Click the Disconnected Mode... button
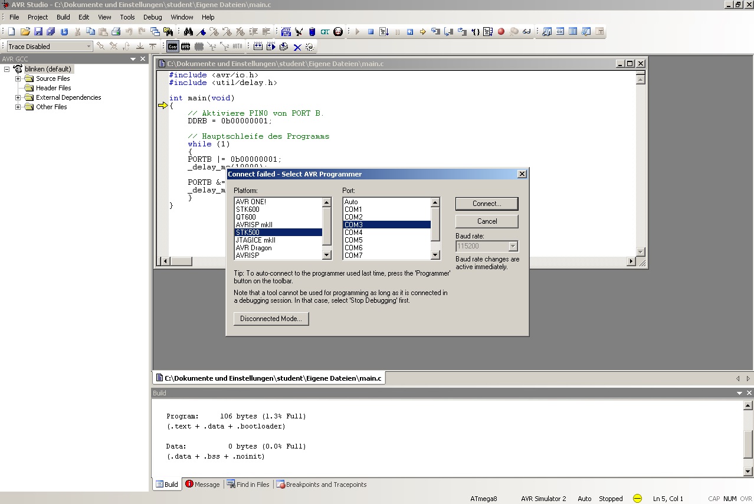 (271, 319)
